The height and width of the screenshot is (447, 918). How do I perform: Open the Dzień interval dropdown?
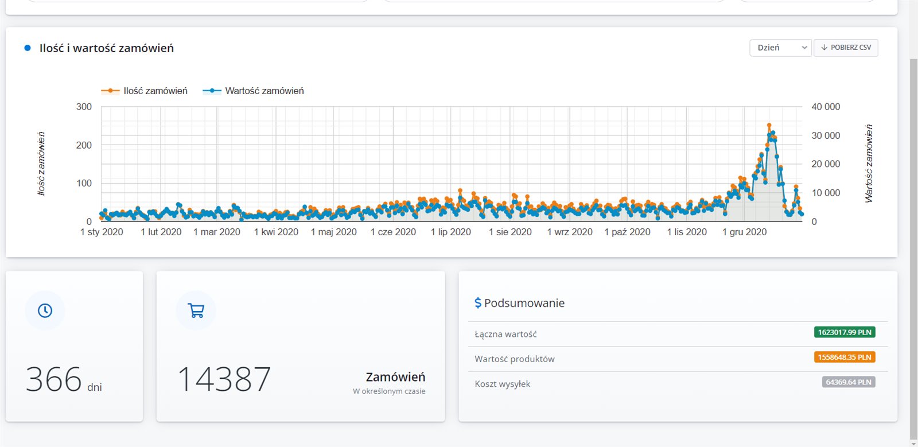780,48
